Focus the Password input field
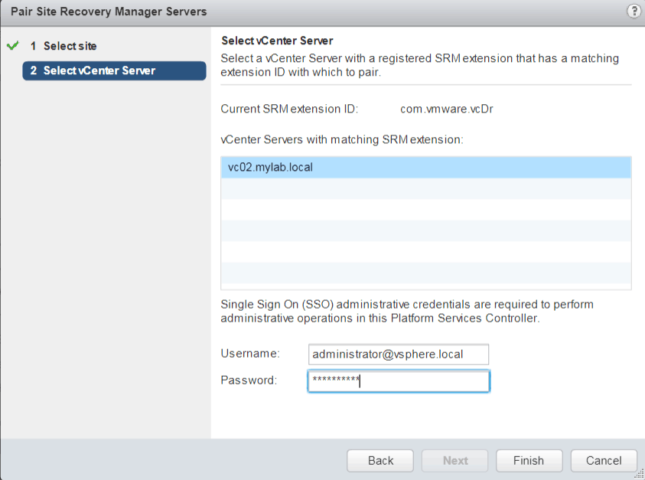Image resolution: width=645 pixels, height=480 pixels. (x=398, y=380)
